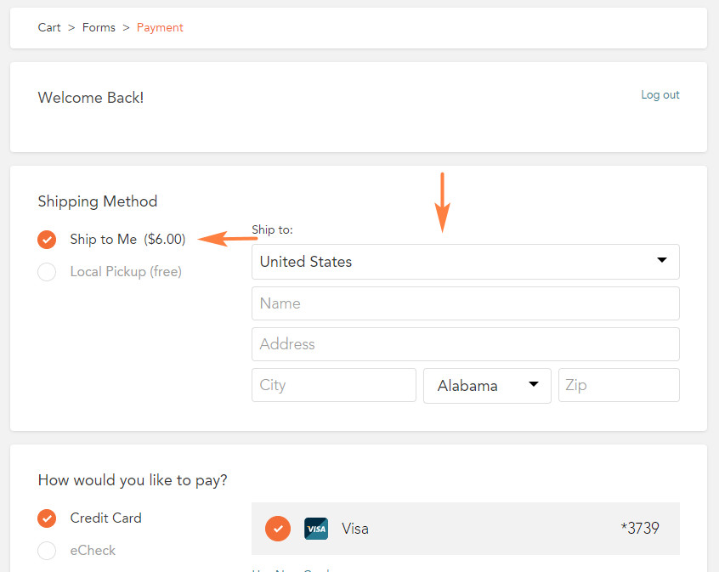
Task: Click the Zip code field
Action: click(x=619, y=385)
